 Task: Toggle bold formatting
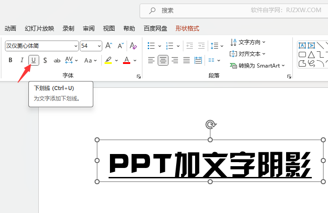10,60
